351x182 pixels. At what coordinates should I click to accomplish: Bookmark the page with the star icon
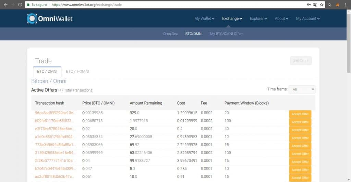[x=322, y=4]
